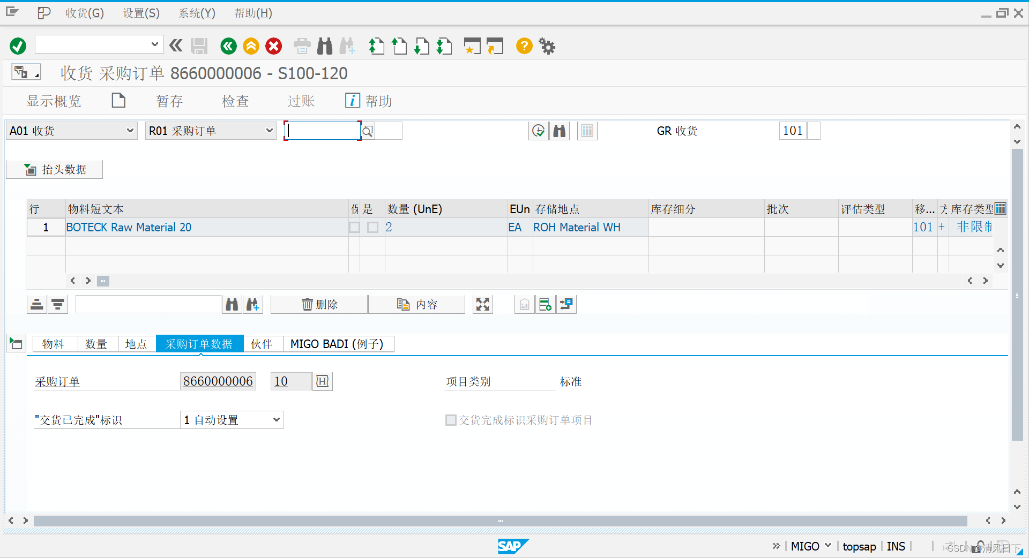Click the 过账 post button
Viewport: 1029px width, 558px height.
(x=301, y=101)
